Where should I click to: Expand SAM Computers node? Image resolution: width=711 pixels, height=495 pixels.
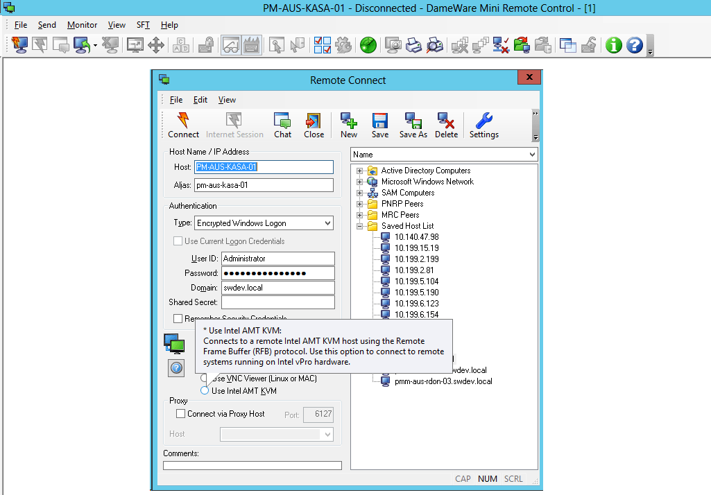click(x=359, y=193)
